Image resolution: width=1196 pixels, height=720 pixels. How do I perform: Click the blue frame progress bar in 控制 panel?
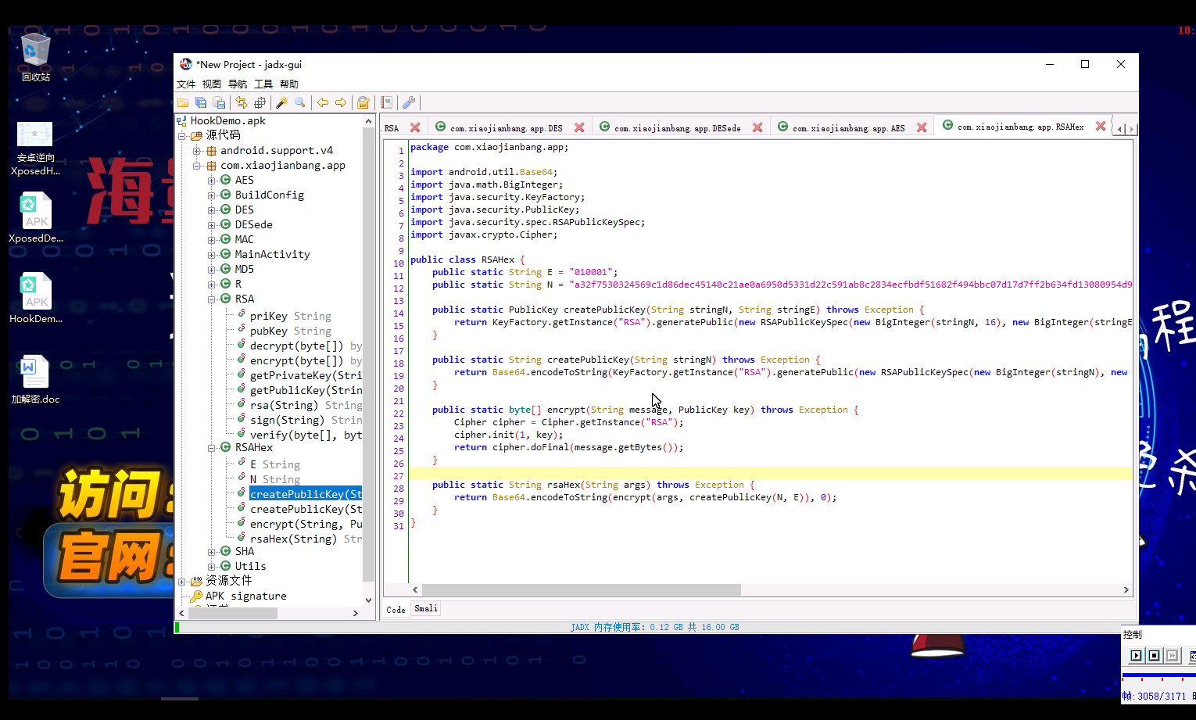1158,675
